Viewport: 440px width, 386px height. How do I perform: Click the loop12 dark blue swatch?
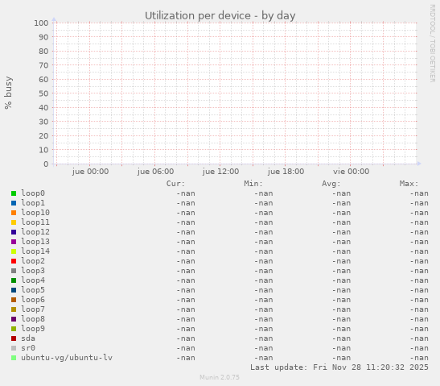[14, 232]
